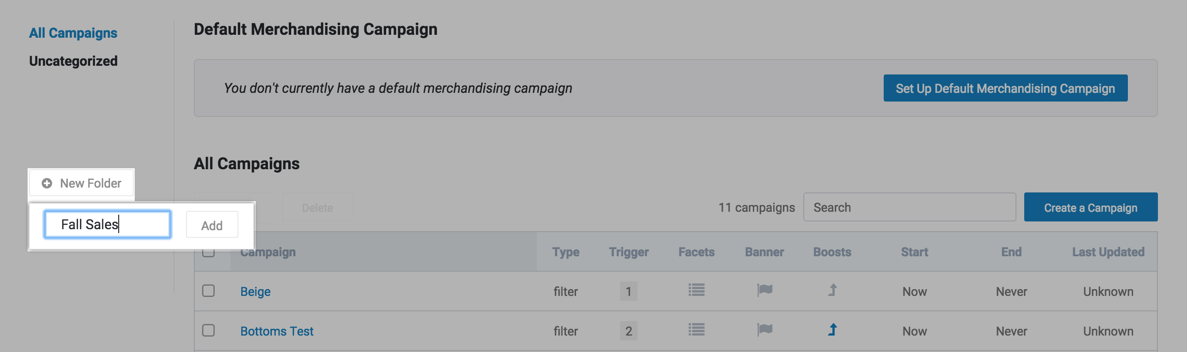Image resolution: width=1187 pixels, height=352 pixels.
Task: Click the banner flag icon for Bottoms Test
Action: coord(765,330)
